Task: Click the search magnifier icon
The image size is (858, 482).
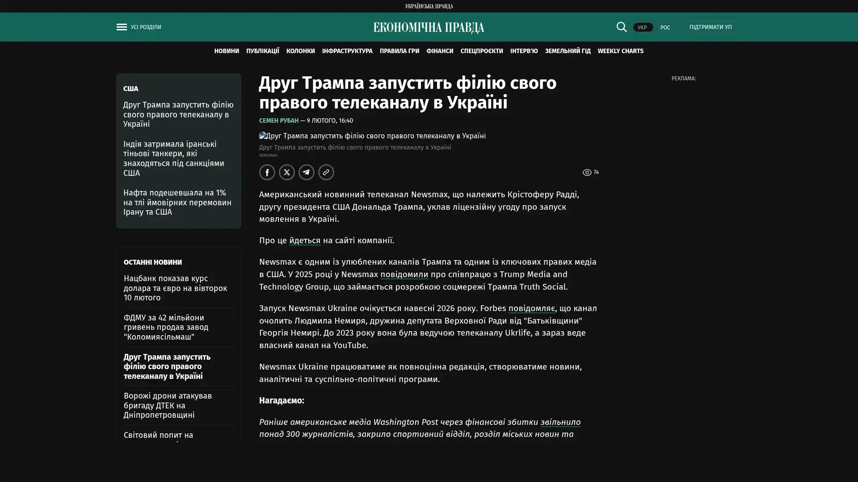Action: click(621, 27)
